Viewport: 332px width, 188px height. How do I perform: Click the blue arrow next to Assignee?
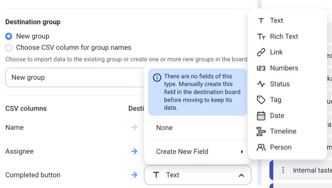pos(134,151)
